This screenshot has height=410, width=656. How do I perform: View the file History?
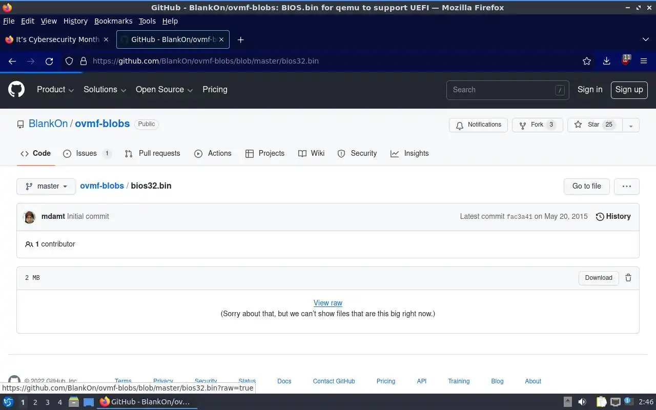613,217
